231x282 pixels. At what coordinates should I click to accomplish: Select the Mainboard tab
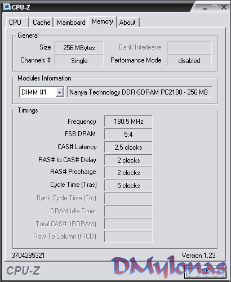coord(71,23)
